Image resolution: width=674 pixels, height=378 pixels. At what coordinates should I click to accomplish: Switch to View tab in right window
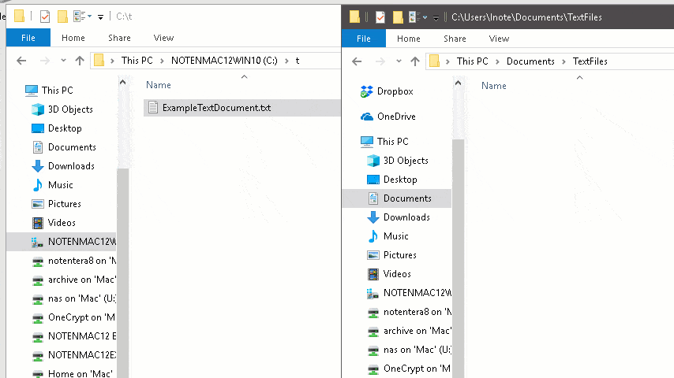click(x=499, y=39)
